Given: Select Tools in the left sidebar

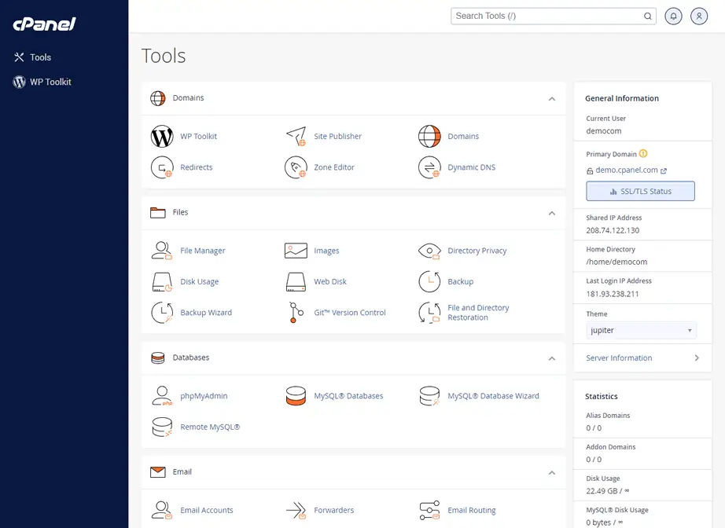Looking at the screenshot, I should click(40, 57).
